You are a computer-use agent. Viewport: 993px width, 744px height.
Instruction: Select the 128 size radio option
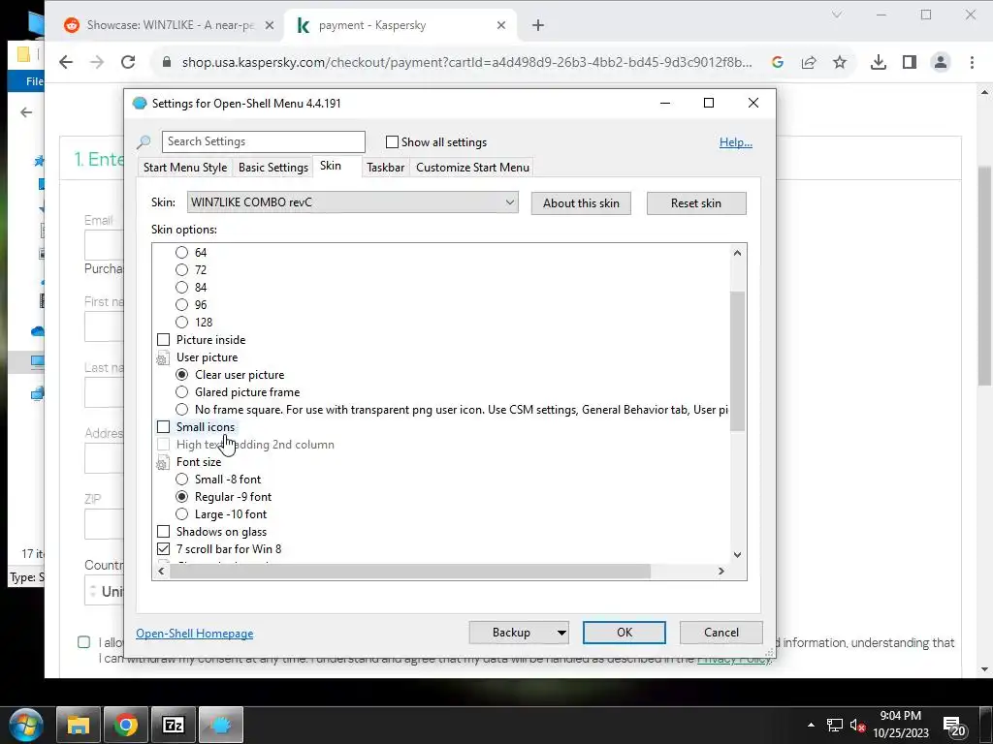click(x=181, y=322)
